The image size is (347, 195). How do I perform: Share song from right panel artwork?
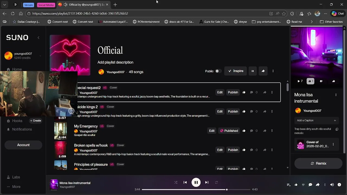pos(333,81)
